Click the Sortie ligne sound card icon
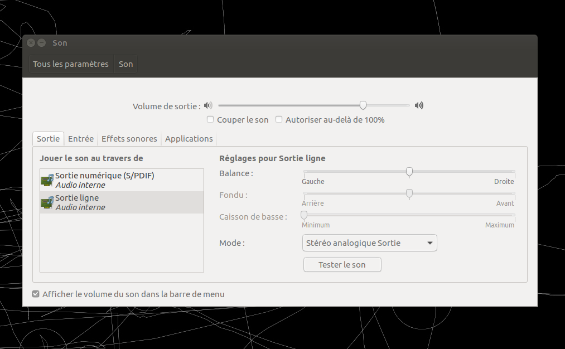Image resolution: width=565 pixels, height=349 pixels. click(x=47, y=202)
